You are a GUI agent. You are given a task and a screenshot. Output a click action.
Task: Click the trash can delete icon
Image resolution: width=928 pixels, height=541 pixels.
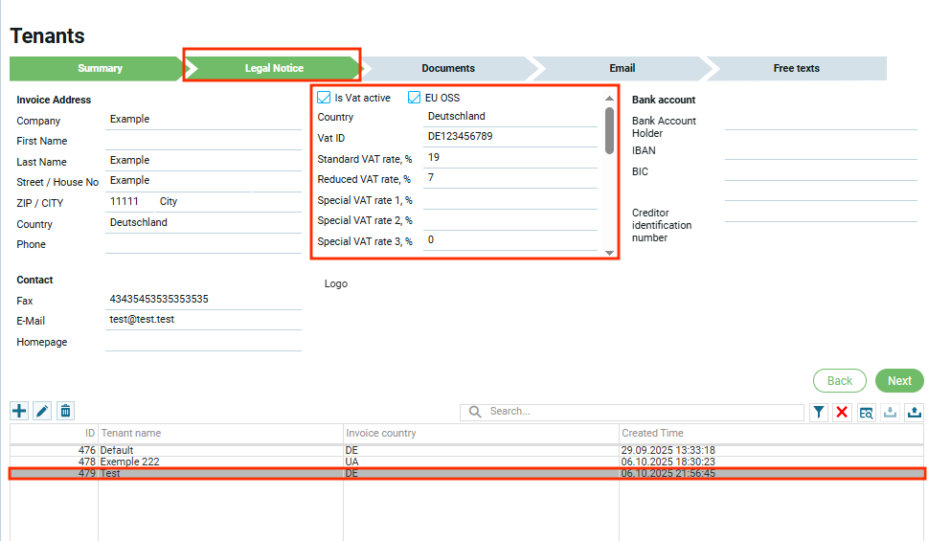[65, 411]
